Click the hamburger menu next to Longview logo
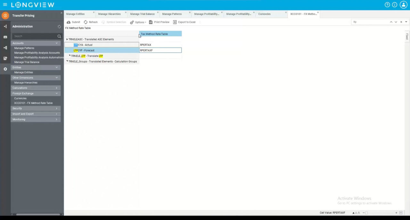 [5, 4]
